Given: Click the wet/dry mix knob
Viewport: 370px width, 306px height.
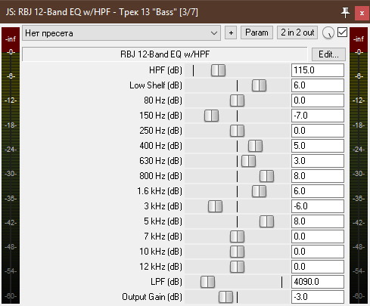Looking at the screenshot, I should [x=328, y=32].
